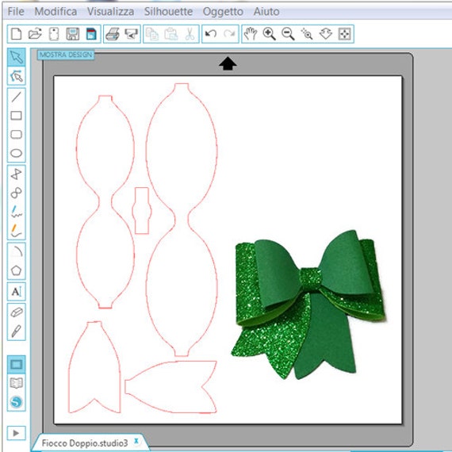452x452 pixels.
Task: Click the open library document icon
Action: click(x=54, y=34)
